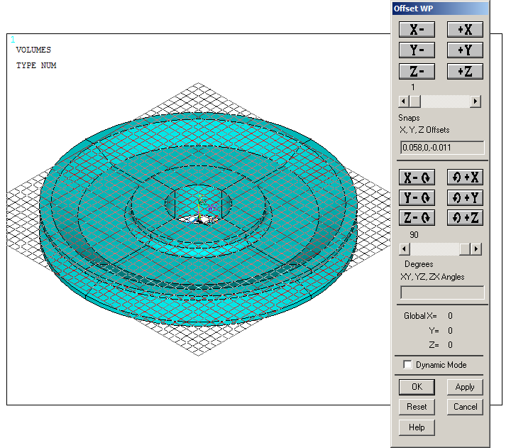Click the OK button
The width and height of the screenshot is (511, 448).
(417, 387)
